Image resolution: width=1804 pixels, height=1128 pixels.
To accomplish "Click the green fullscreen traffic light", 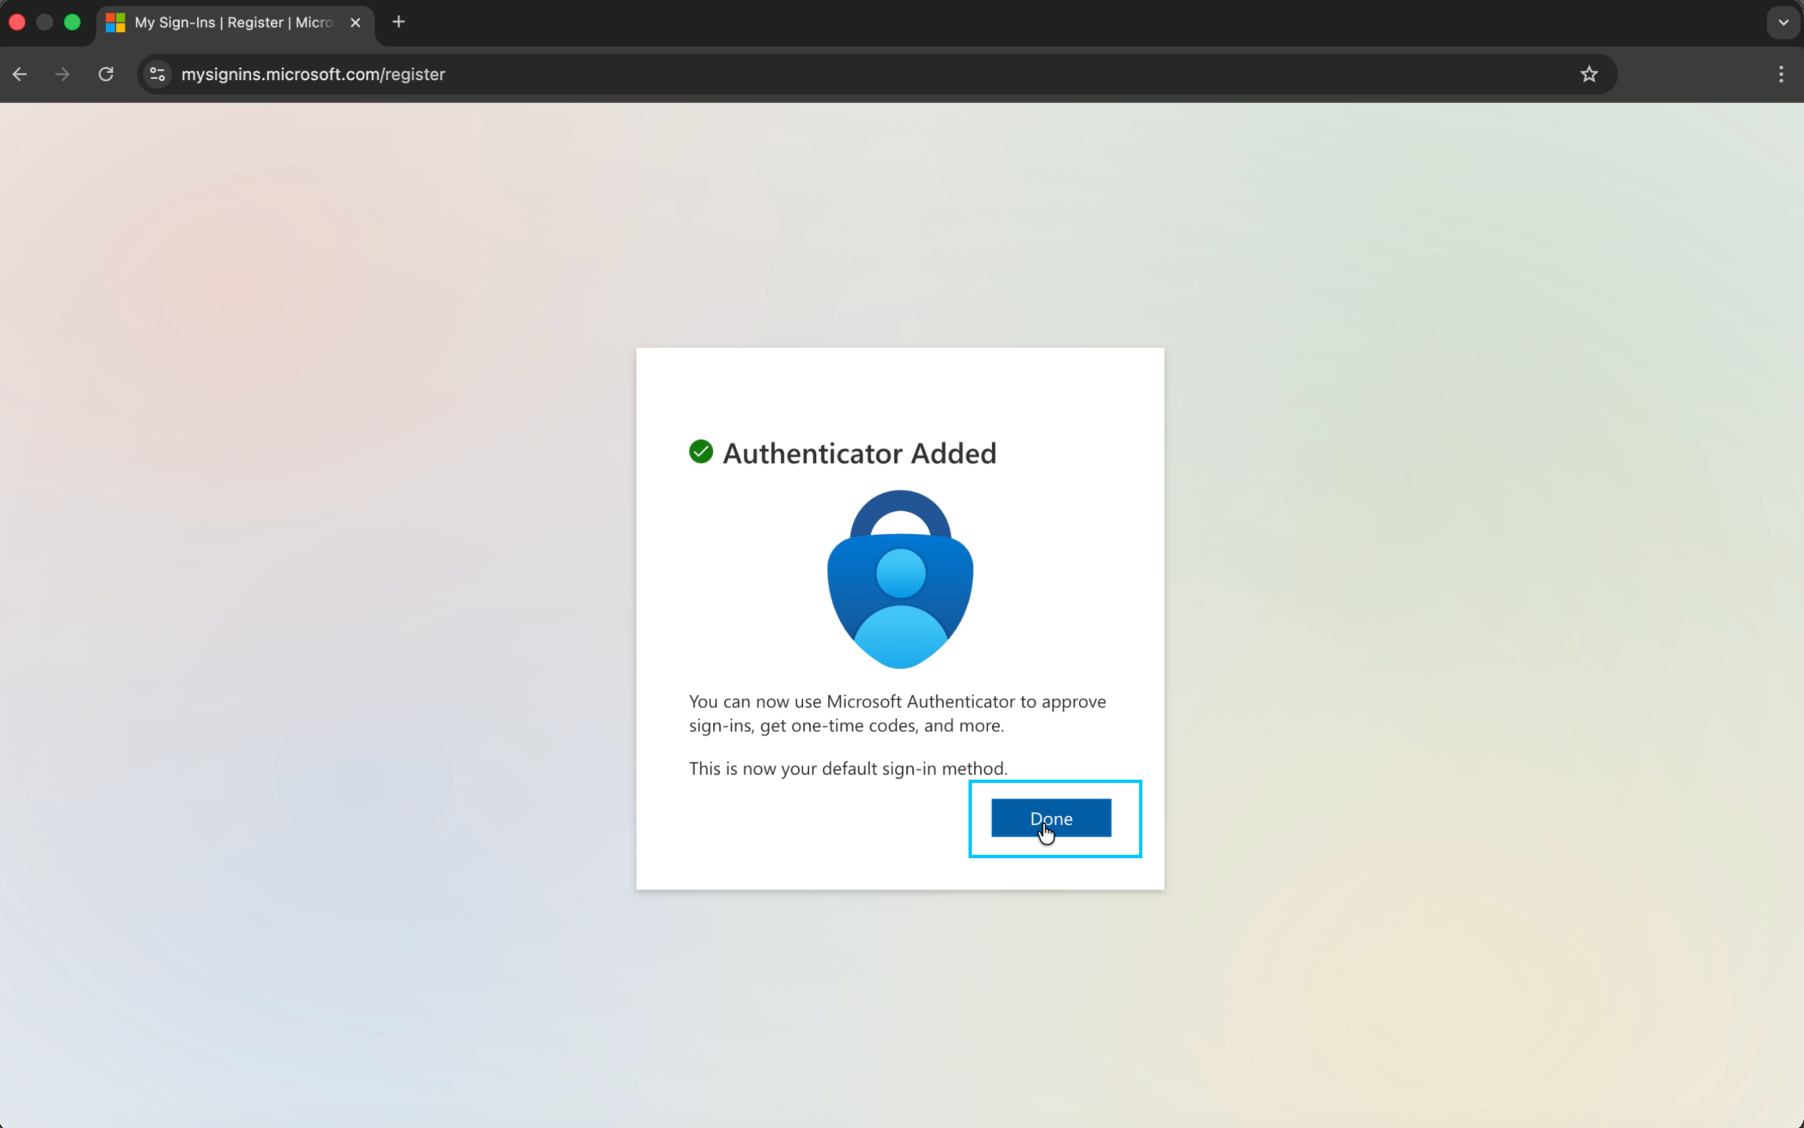I will [72, 23].
